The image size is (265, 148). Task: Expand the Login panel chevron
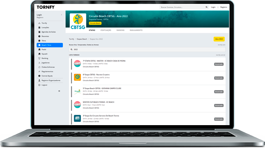click(x=61, y=15)
